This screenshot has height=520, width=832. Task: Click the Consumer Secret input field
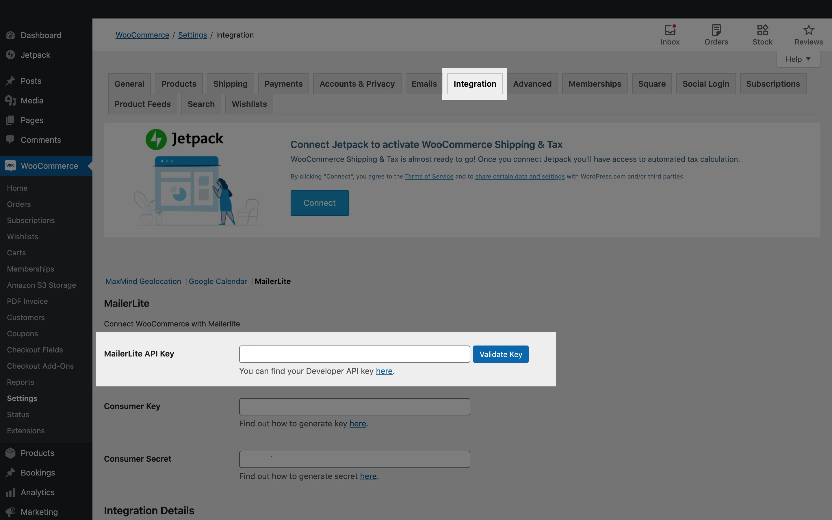[354, 459]
